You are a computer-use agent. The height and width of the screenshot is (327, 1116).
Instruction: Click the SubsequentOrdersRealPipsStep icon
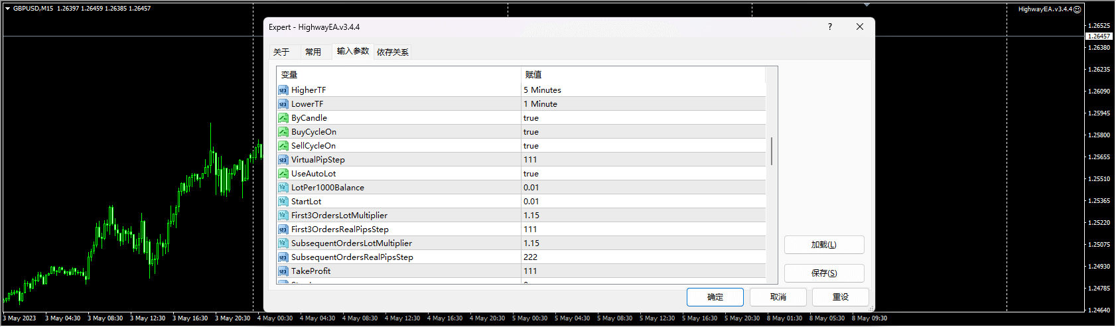283,257
